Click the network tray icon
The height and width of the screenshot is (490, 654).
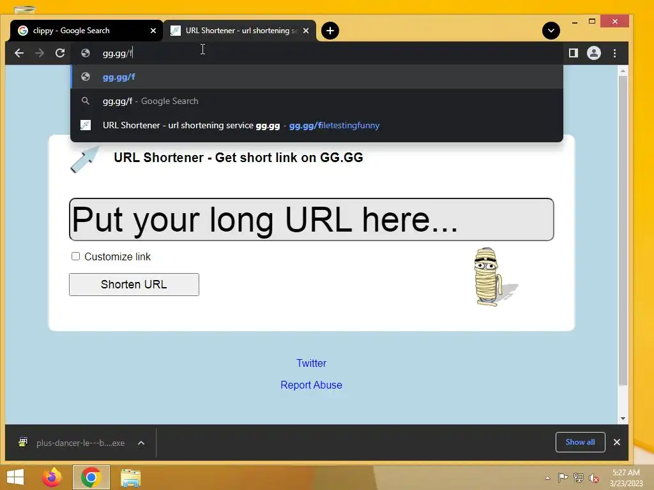point(579,477)
